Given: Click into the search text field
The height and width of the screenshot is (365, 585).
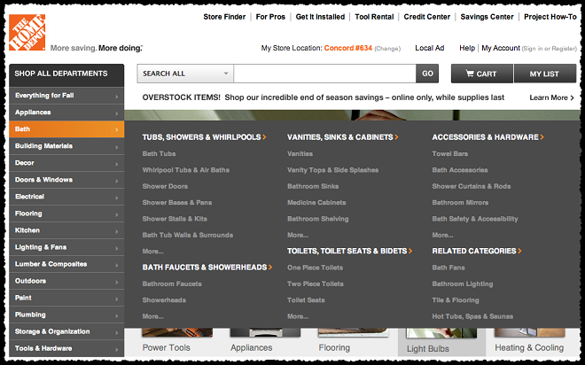Looking at the screenshot, I should (x=324, y=74).
